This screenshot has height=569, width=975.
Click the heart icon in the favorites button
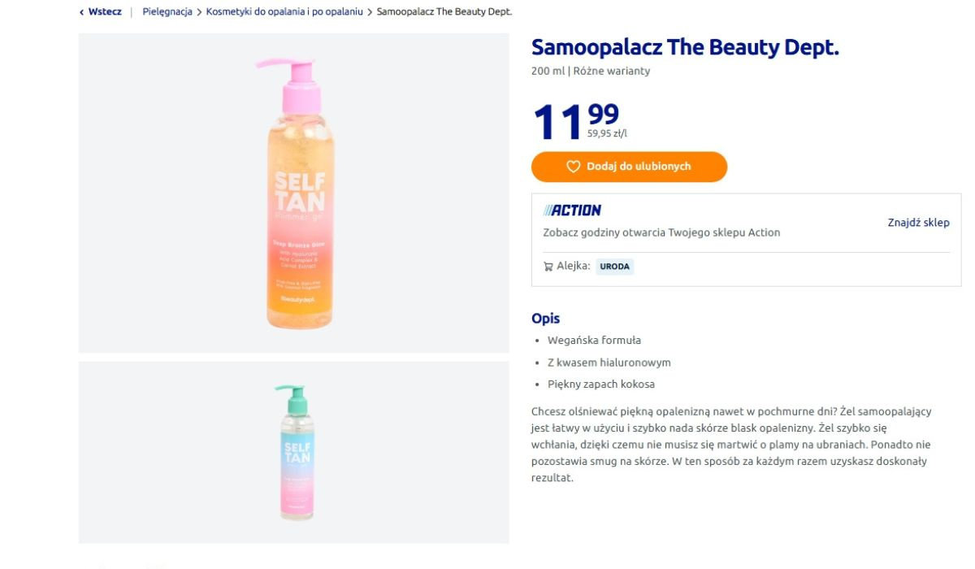pos(574,167)
